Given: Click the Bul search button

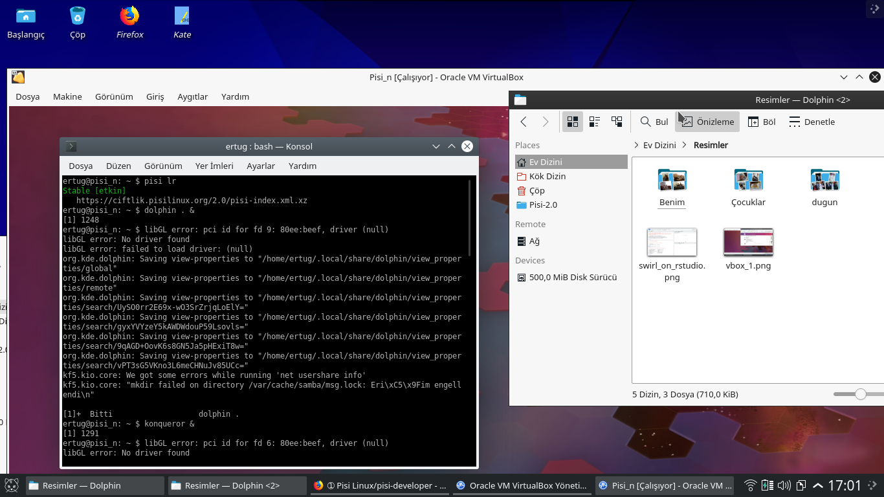Looking at the screenshot, I should coord(654,122).
